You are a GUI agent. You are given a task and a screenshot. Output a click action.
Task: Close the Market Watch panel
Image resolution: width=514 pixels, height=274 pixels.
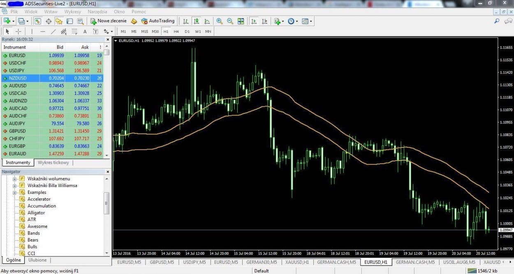pyautogui.click(x=108, y=39)
